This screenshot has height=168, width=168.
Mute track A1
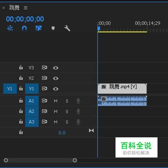point(55,101)
